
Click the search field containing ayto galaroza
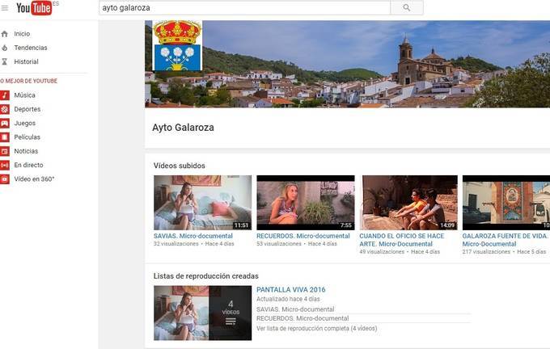click(x=243, y=8)
